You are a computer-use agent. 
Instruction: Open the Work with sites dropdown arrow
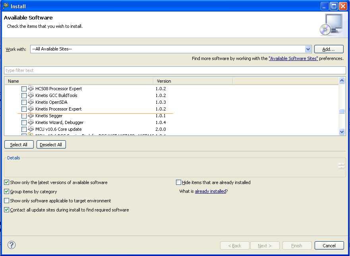308,49
